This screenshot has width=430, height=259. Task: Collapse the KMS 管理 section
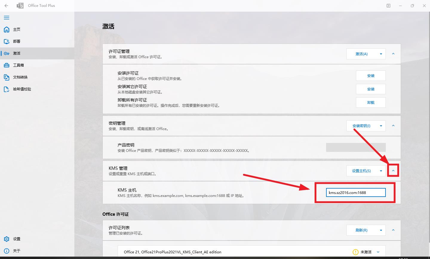(x=393, y=170)
